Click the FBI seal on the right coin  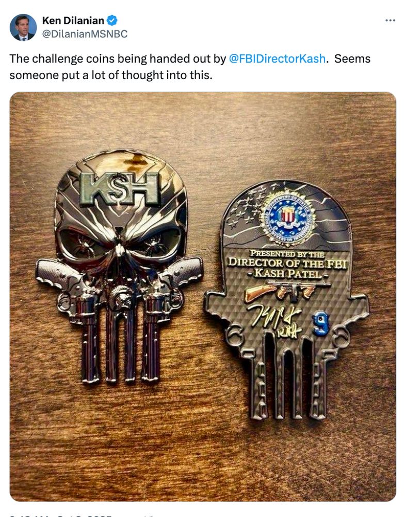click(288, 218)
